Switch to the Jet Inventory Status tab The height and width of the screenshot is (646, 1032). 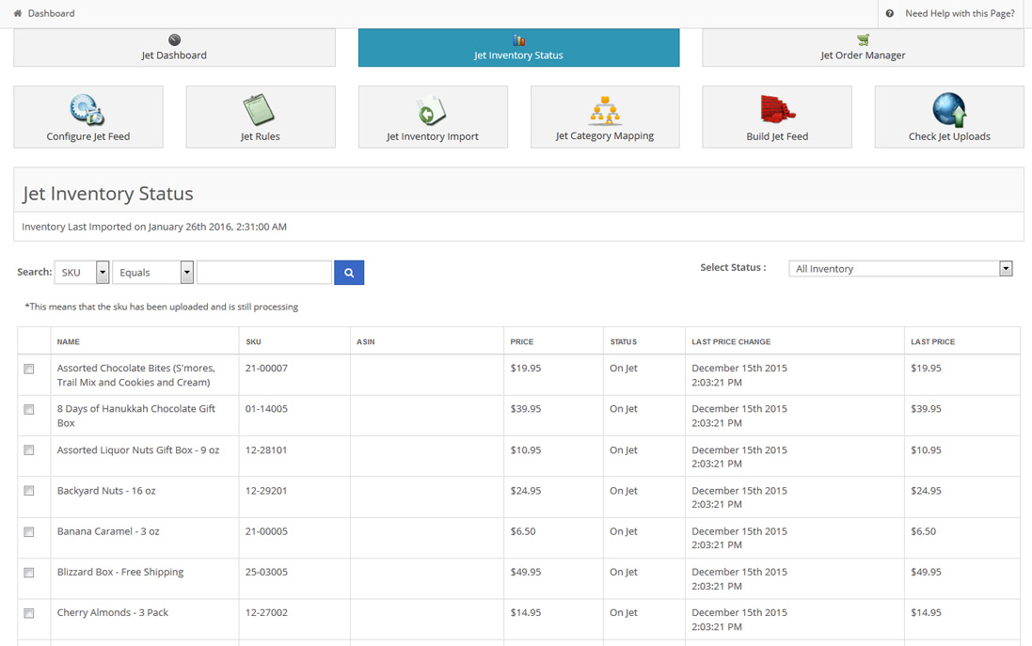pos(518,47)
